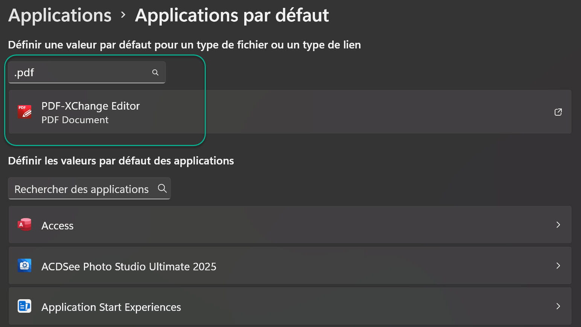581x327 pixels.
Task: Expand the Access row chevron
Action: (x=558, y=225)
